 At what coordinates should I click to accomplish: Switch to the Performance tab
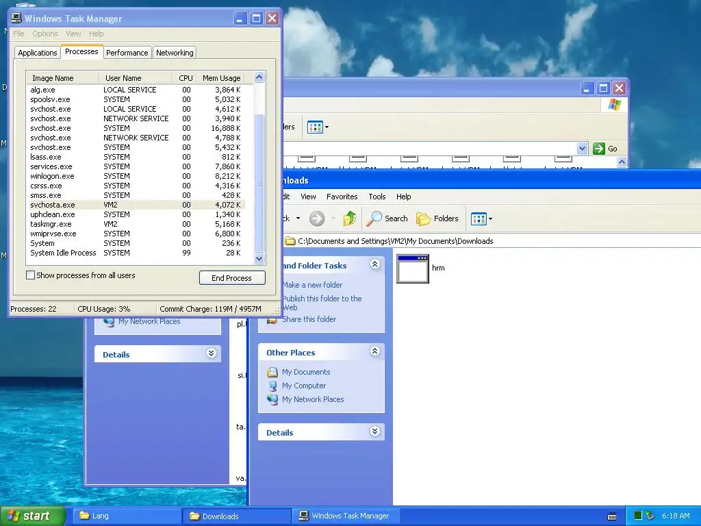point(127,53)
